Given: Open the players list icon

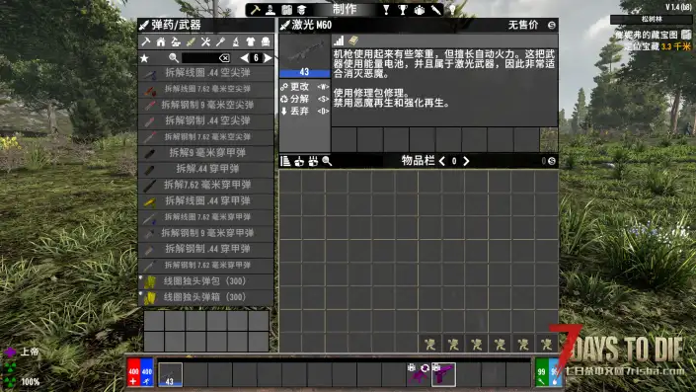Looking at the screenshot, I should click(x=420, y=10).
